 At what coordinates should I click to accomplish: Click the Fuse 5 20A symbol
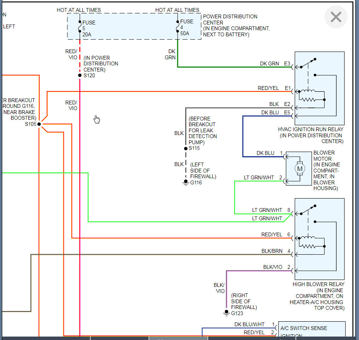point(80,26)
